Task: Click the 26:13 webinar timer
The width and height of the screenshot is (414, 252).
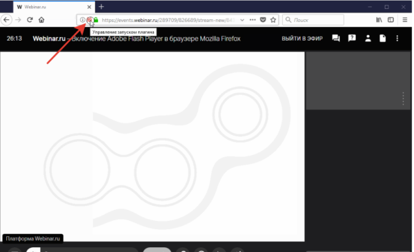Action: pos(14,39)
